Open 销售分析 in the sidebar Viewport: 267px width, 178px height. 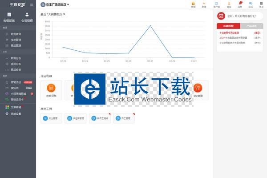(x=16, y=58)
